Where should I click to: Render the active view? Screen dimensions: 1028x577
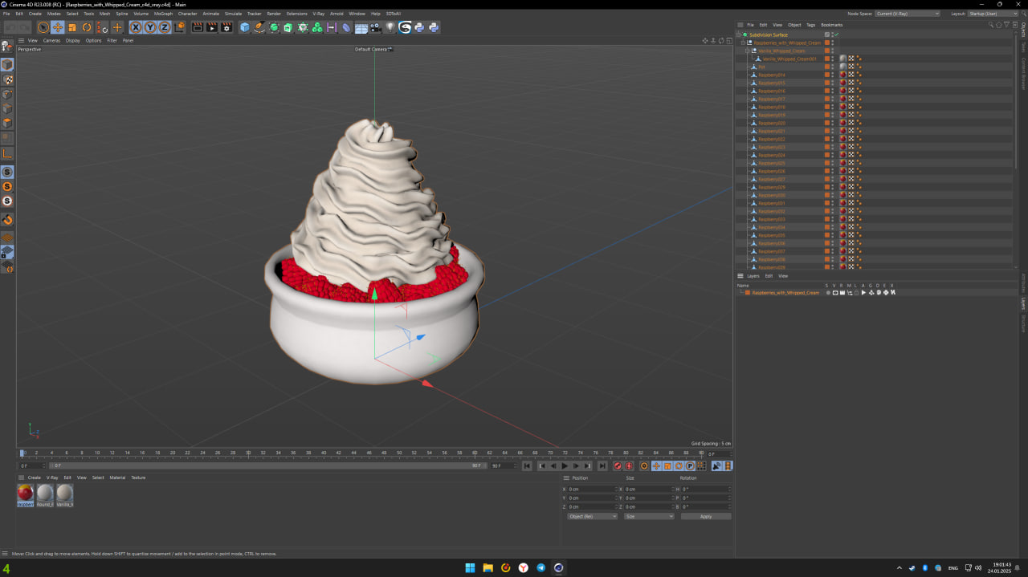[x=198, y=27]
